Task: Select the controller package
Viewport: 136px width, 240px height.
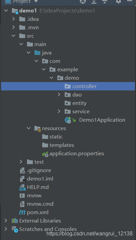Action: pos(68,86)
